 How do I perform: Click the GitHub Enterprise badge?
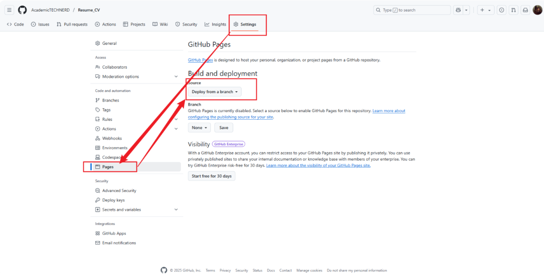pyautogui.click(x=229, y=144)
